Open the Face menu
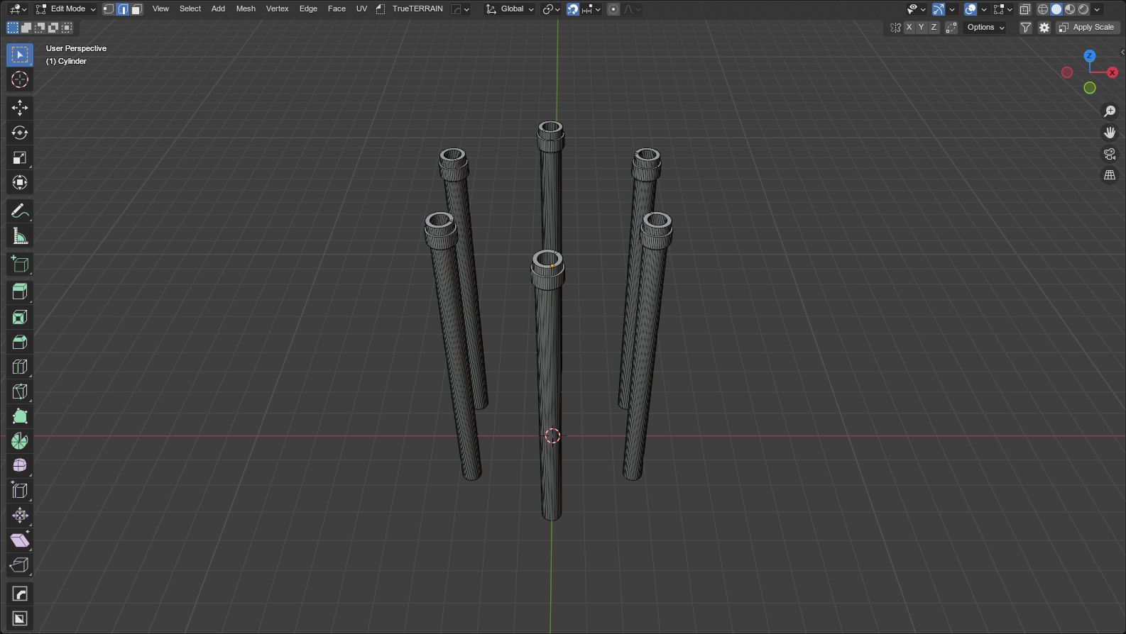The height and width of the screenshot is (634, 1126). pyautogui.click(x=337, y=9)
